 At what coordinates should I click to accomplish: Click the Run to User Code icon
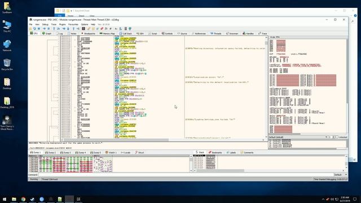point(78,29)
